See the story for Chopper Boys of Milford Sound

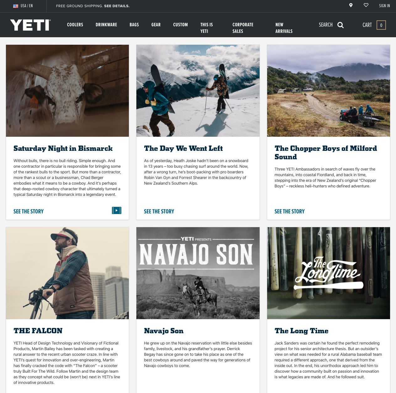pos(289,212)
